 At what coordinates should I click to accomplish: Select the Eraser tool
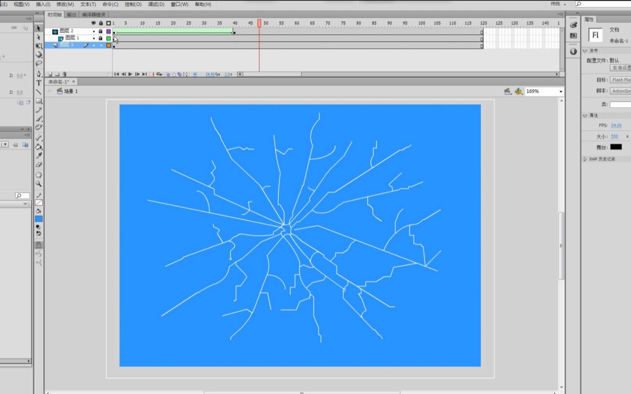(39, 165)
